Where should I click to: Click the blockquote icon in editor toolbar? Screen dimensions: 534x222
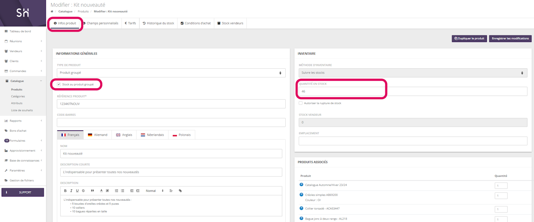click(92, 191)
